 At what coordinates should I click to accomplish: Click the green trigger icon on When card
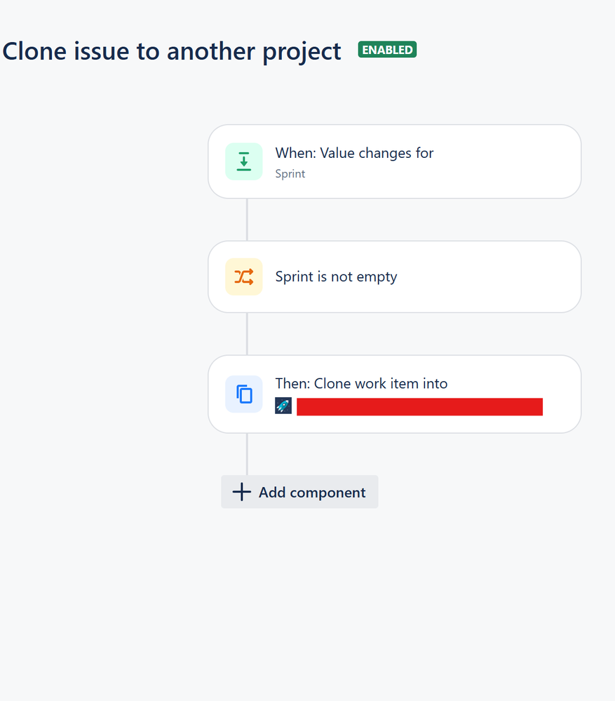tap(244, 161)
